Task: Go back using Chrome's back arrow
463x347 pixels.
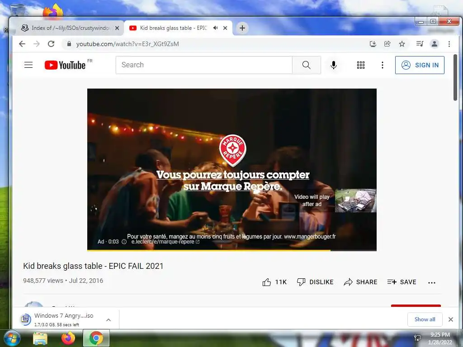Action: coord(22,44)
